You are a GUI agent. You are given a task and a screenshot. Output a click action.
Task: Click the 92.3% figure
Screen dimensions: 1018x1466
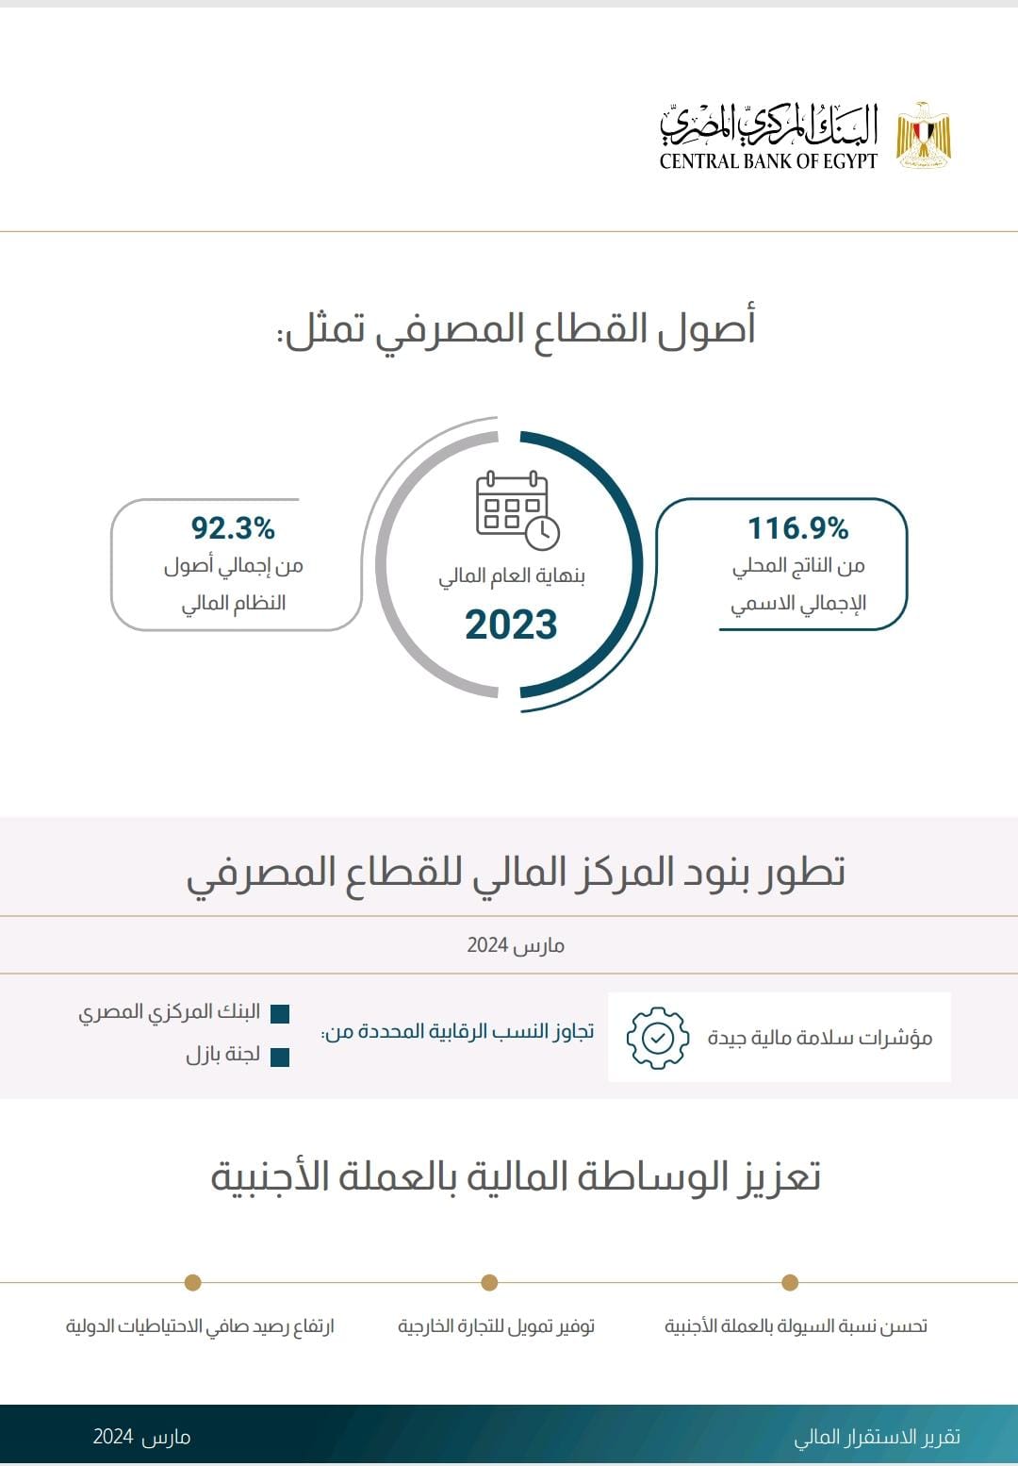point(233,528)
